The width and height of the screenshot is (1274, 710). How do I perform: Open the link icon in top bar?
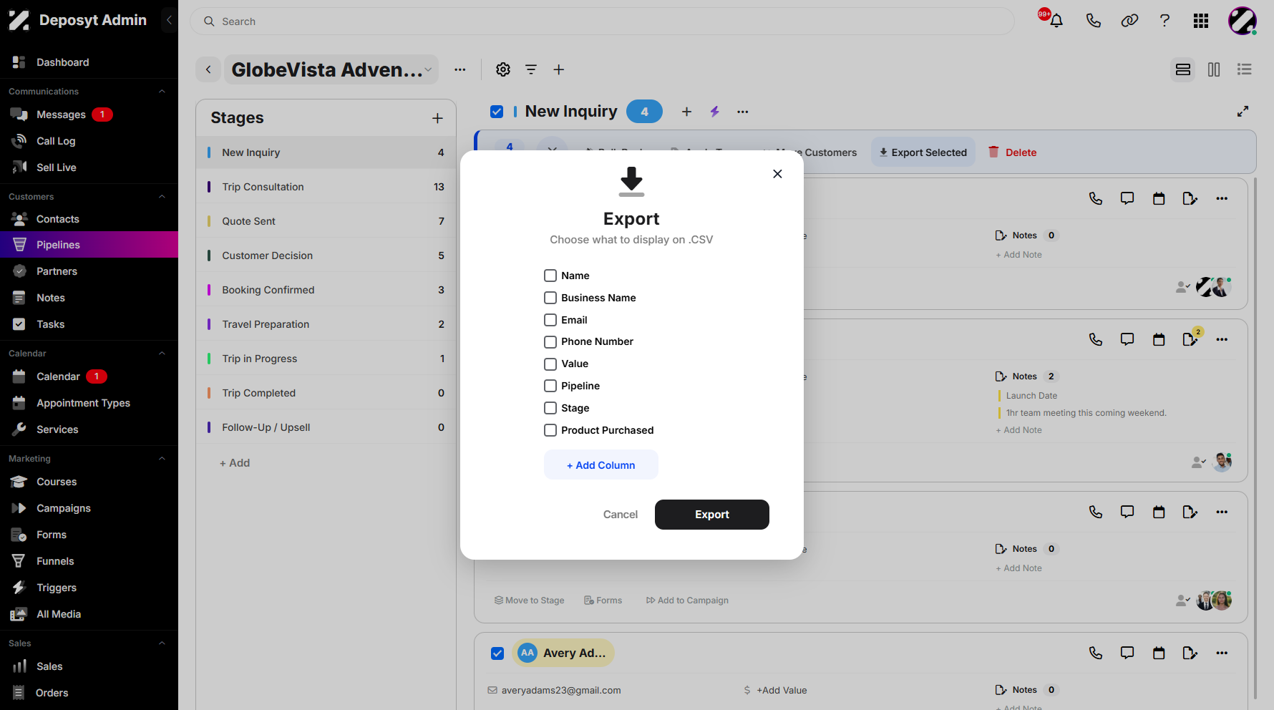tap(1129, 21)
